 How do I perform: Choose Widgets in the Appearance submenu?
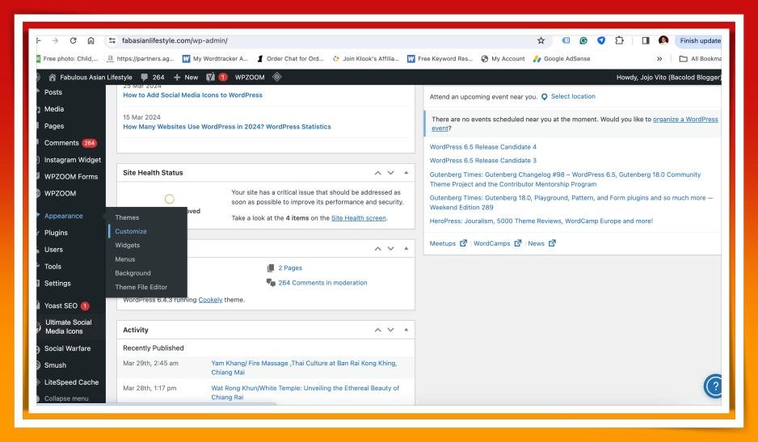click(128, 245)
